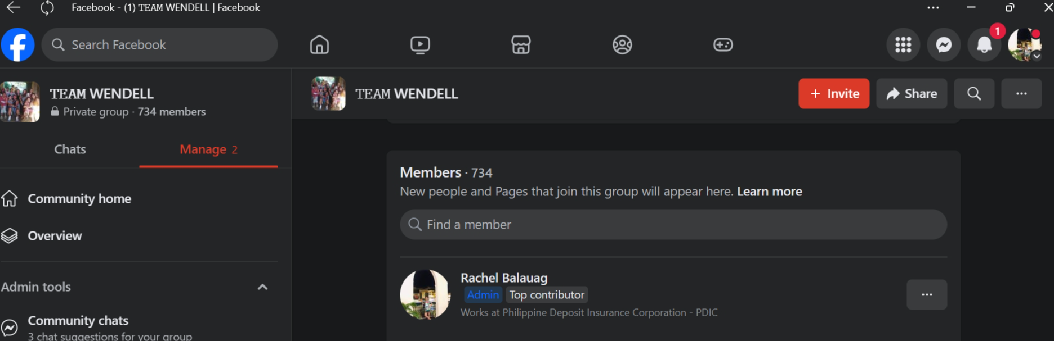Open Community home in sidebar

click(x=79, y=199)
